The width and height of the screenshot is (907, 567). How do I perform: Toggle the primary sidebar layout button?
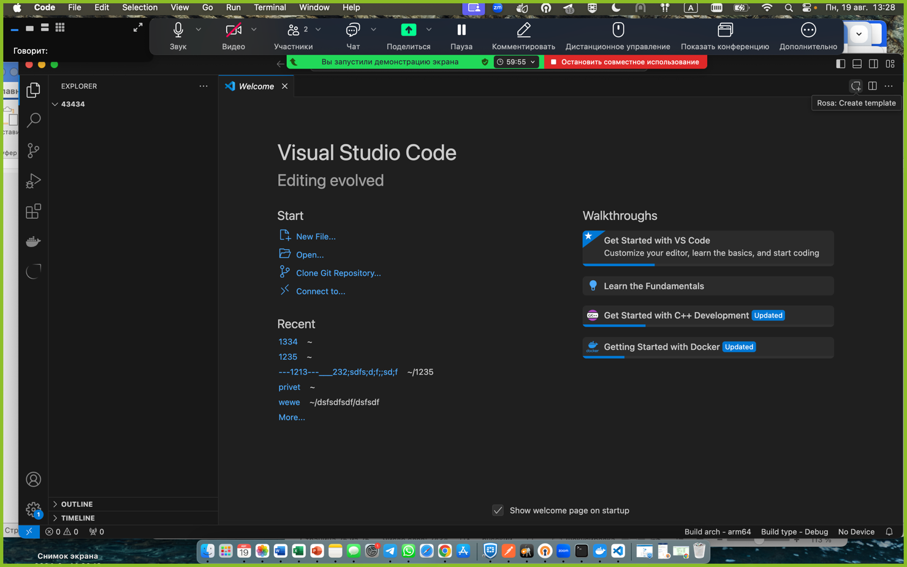[841, 64]
